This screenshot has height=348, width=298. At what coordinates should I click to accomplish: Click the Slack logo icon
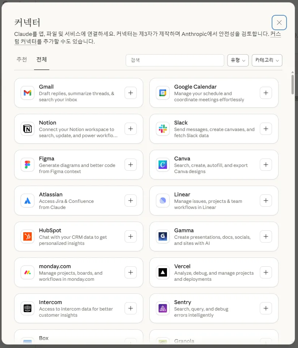163,129
